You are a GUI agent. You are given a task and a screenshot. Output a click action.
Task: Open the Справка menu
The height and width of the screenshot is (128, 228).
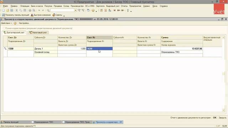164,6
